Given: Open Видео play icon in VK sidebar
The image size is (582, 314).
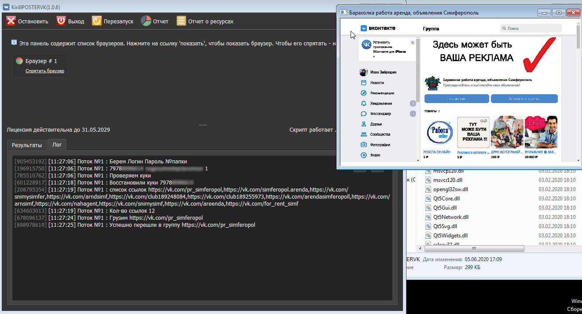Looking at the screenshot, I should pyautogui.click(x=364, y=155).
